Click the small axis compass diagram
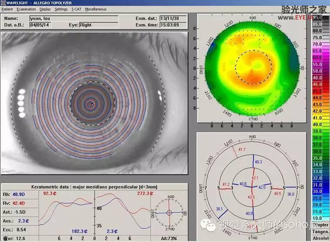Screen dimensions: 330x242 [x=169, y=213]
